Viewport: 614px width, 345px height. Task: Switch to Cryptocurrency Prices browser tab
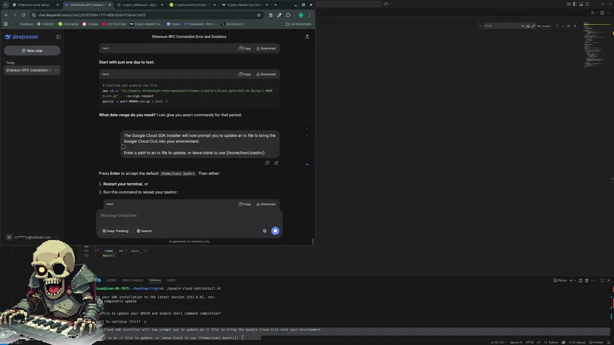192,5
